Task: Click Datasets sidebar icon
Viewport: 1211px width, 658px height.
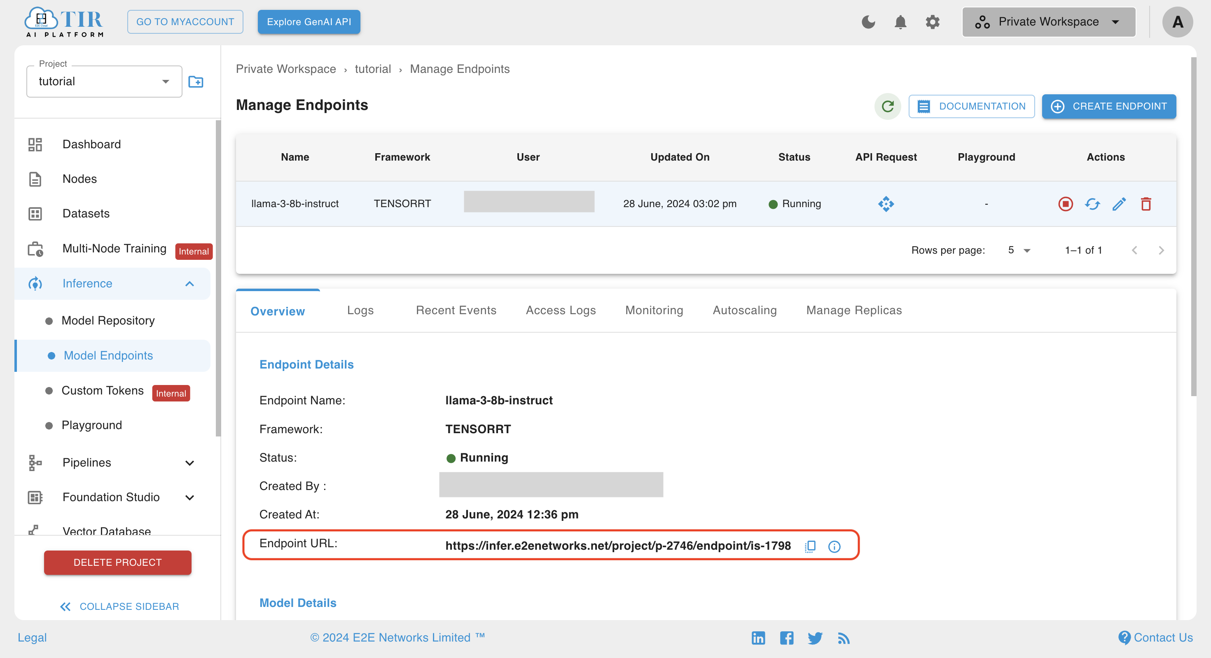Action: (35, 214)
